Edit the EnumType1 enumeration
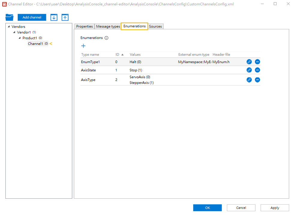The height and width of the screenshot is (216, 294). point(249,62)
